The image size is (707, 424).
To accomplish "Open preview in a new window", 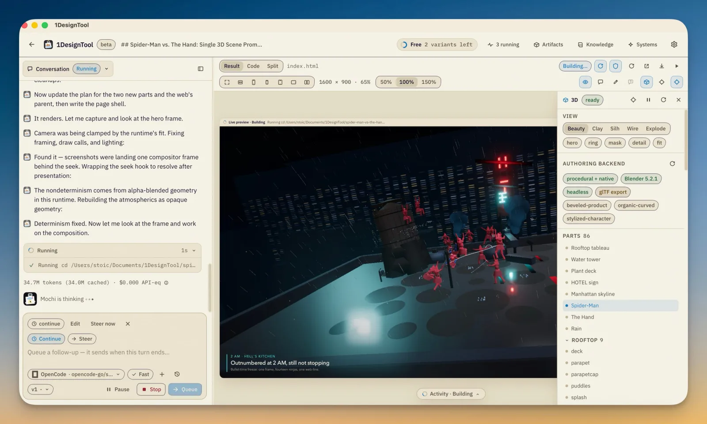I will 646,66.
